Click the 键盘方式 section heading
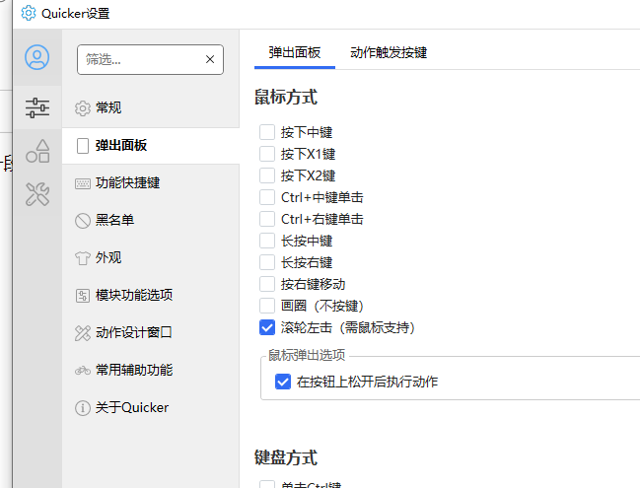This screenshot has width=640, height=488. pos(286,457)
